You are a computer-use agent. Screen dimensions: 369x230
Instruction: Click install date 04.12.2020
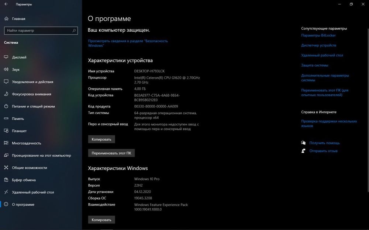pyautogui.click(x=142, y=191)
